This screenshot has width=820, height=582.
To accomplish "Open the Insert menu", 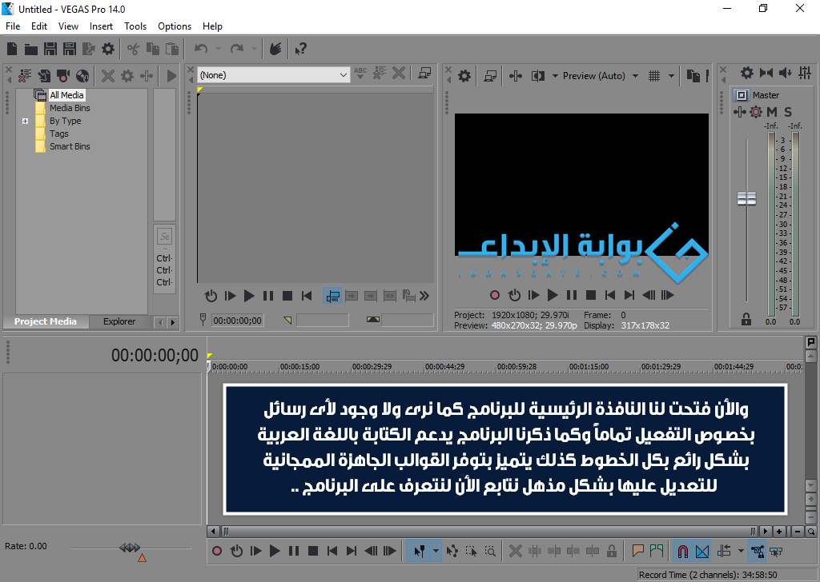I will click(x=101, y=26).
